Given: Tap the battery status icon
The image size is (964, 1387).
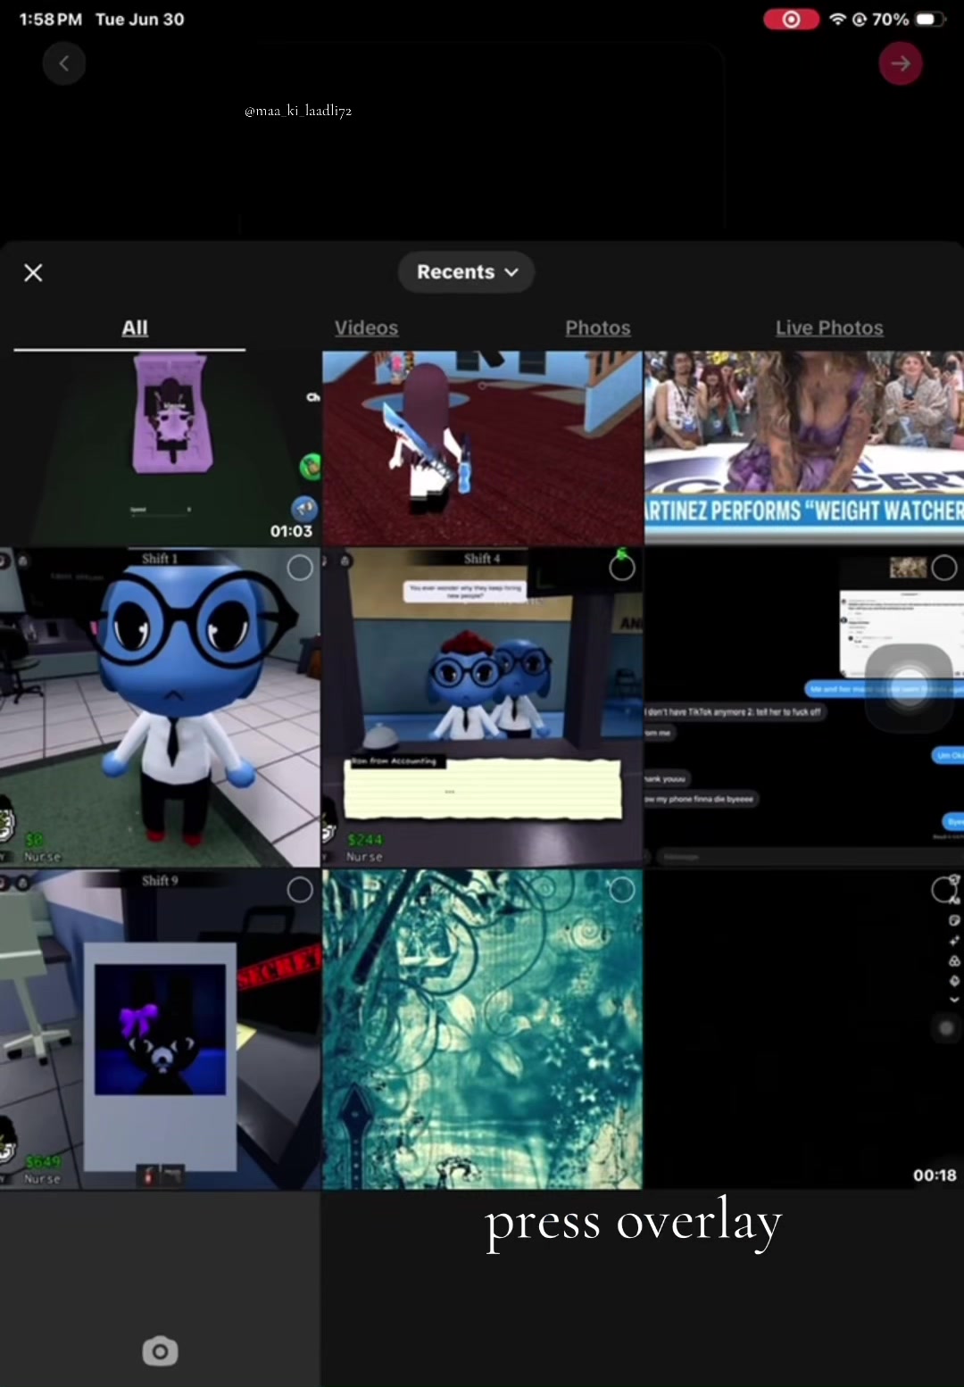Looking at the screenshot, I should 929,19.
